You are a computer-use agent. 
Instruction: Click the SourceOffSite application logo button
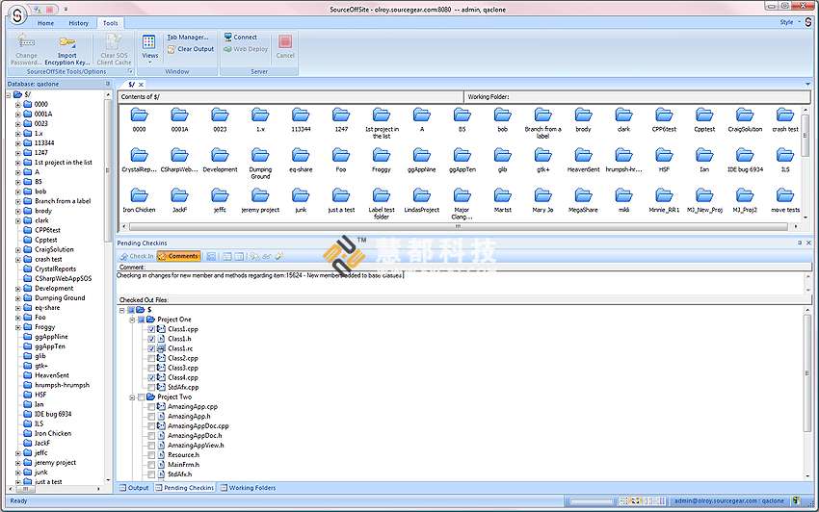pyautogui.click(x=17, y=15)
